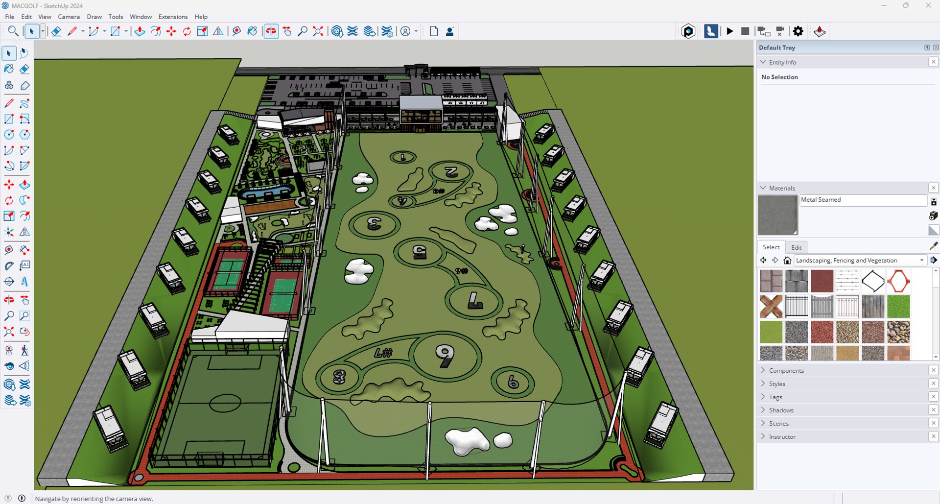Choose the Eraser tool in left toolbar
The image size is (940, 504).
click(x=24, y=69)
